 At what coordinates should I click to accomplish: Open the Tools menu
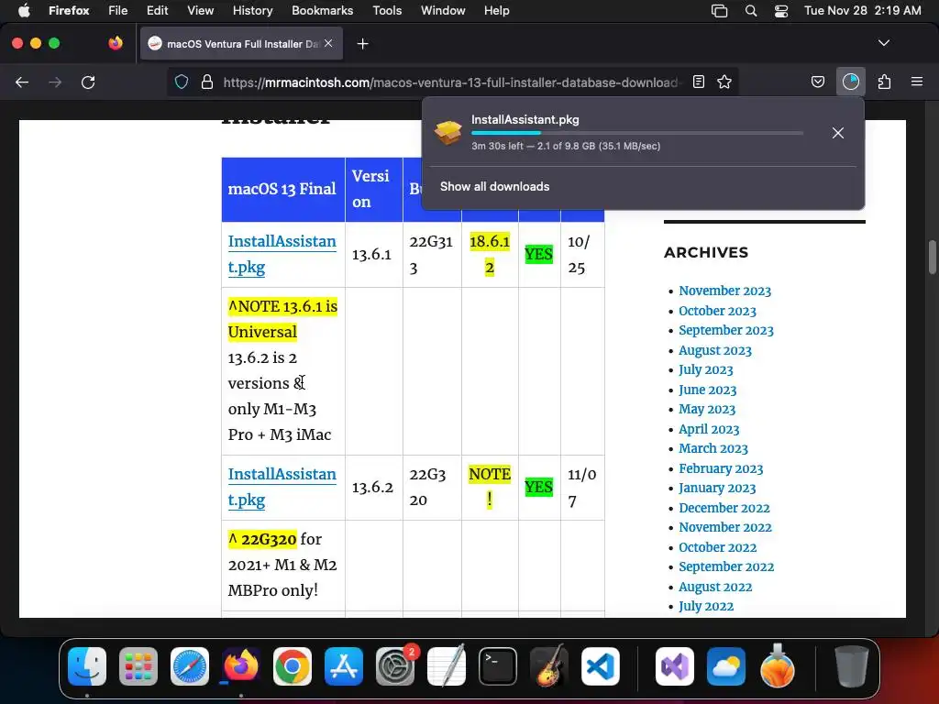coord(387,10)
